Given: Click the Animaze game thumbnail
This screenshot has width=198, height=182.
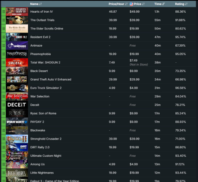Looking at the screenshot, I should 17,45.
